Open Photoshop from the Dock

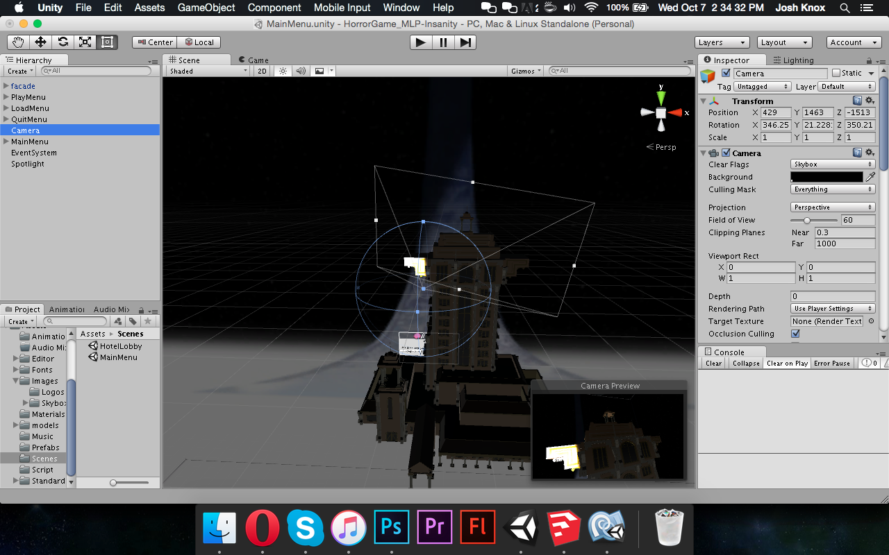coord(391,527)
